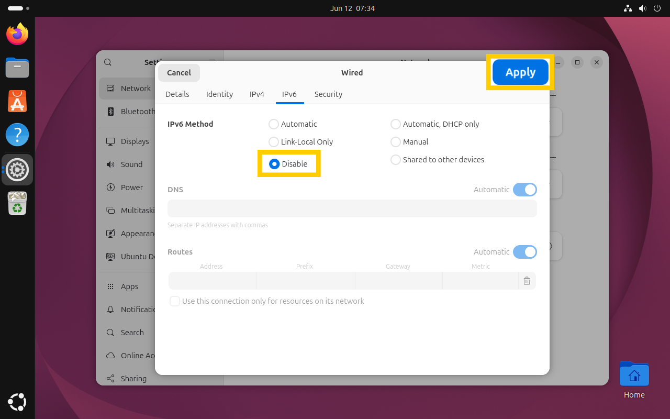Open Help from the dock
This screenshot has height=419, width=670.
pyautogui.click(x=17, y=135)
